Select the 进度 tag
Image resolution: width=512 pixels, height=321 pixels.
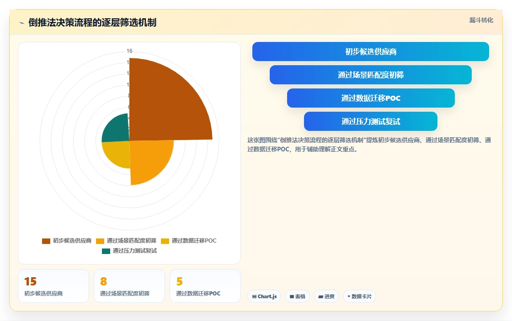tap(326, 296)
